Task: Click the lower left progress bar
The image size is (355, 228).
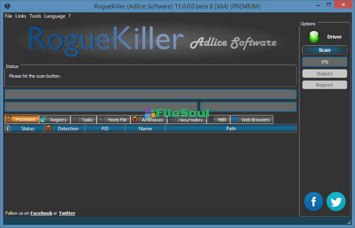Action: [101, 107]
